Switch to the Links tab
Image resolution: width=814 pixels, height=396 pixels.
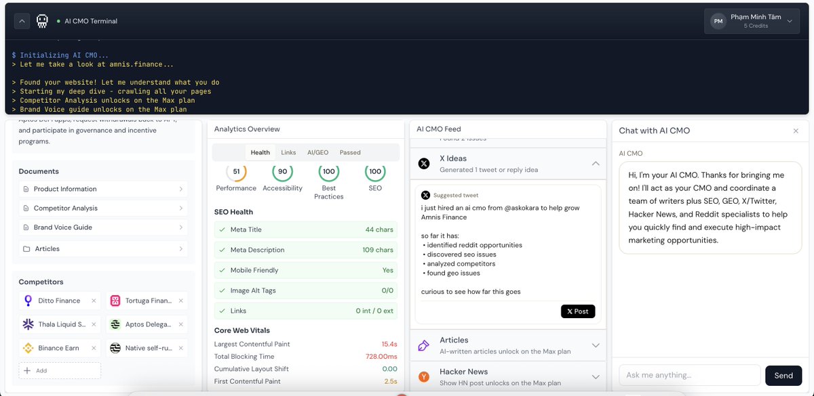coord(288,152)
